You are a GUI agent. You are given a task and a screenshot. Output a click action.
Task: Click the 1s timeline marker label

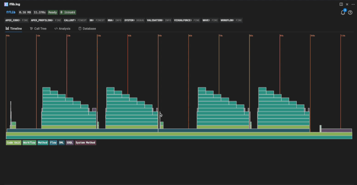pyautogui.click(x=38, y=36)
